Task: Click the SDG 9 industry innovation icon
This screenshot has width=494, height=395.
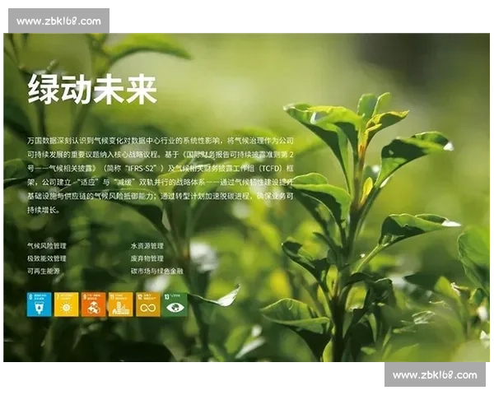Action: click(94, 304)
